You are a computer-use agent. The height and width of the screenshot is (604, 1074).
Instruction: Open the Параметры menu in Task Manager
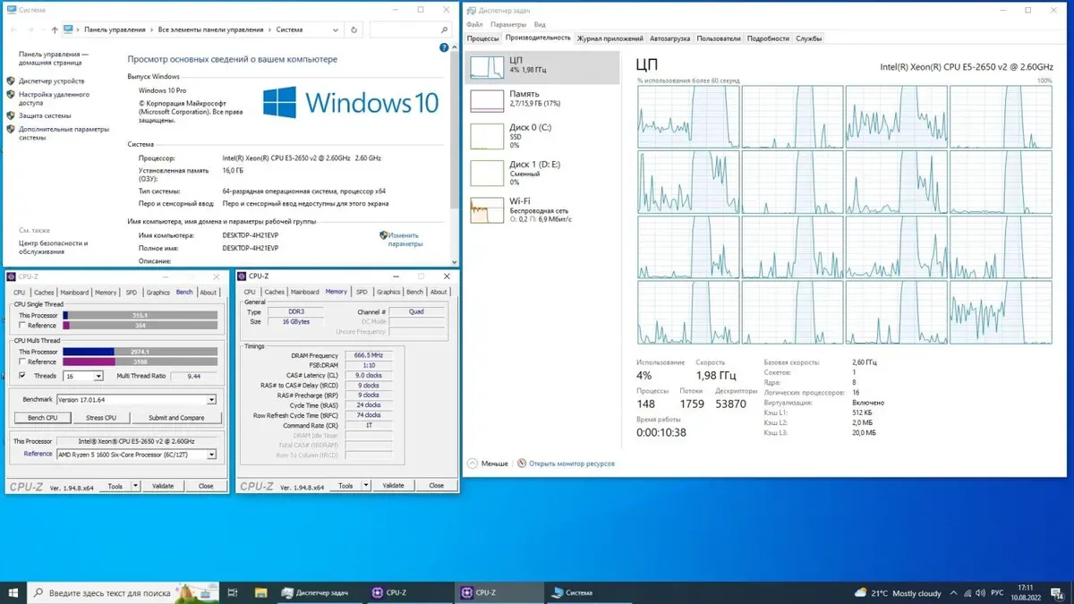[508, 25]
